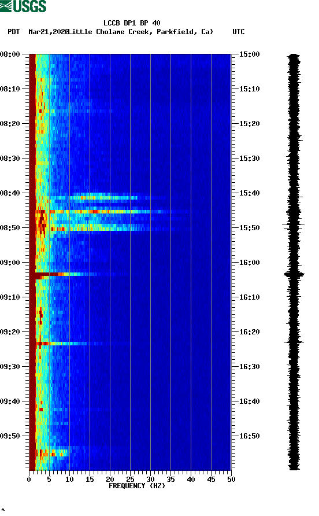Click the 5 Hz frequency axis label
319x516 pixels.
pyautogui.click(x=49, y=480)
